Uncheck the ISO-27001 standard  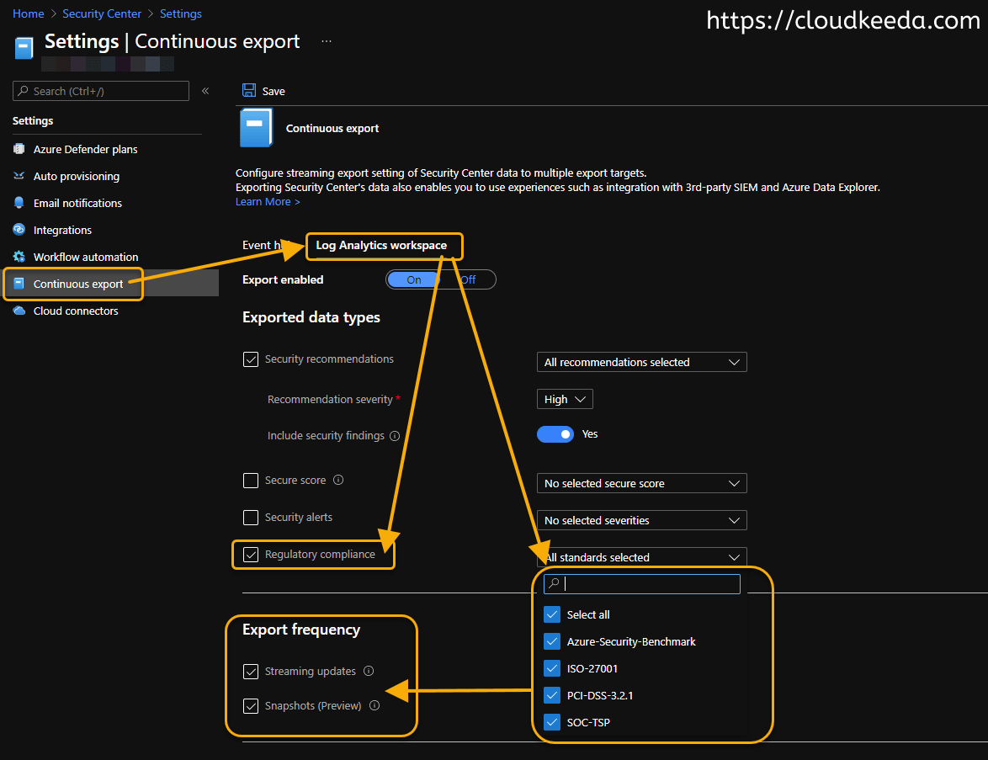pyautogui.click(x=552, y=668)
